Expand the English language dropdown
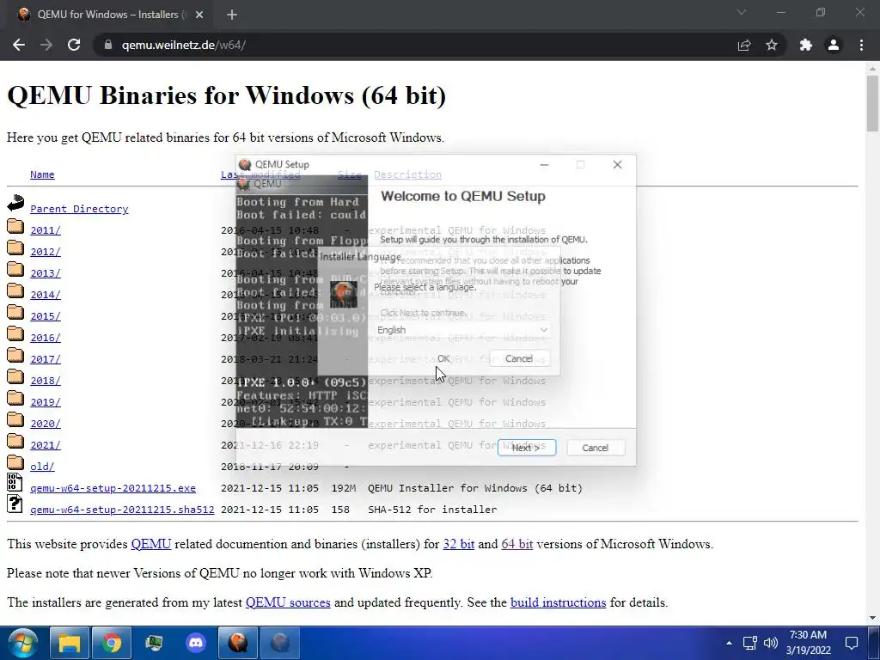Screen dimensions: 880x660 point(462,330)
